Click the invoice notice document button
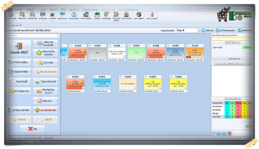The image size is (259, 149). [x=19, y=81]
